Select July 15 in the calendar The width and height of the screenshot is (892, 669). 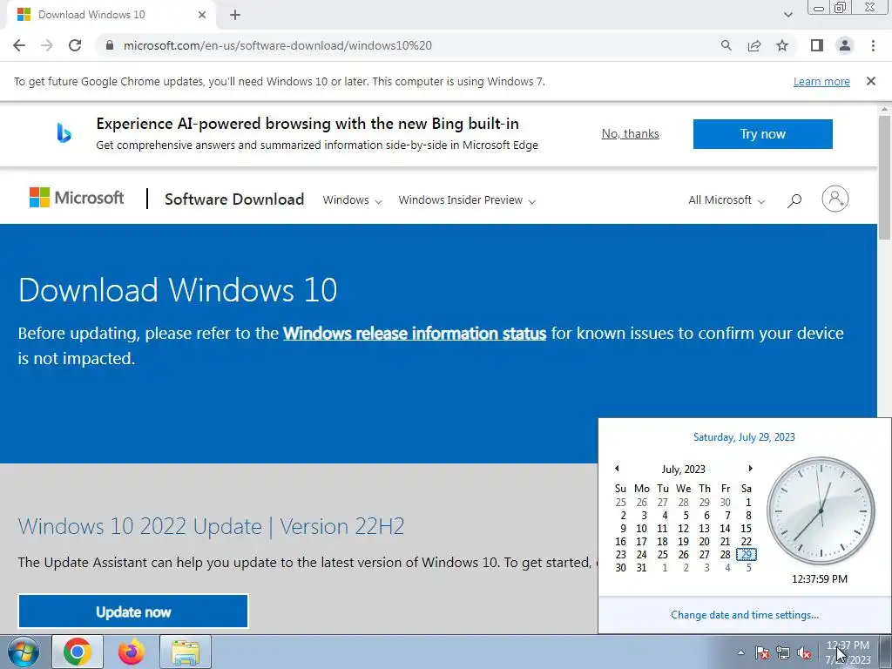(x=747, y=529)
